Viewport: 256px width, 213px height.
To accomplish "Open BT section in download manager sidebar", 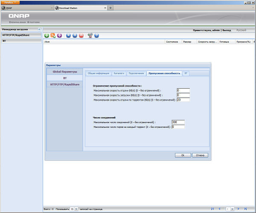I will pos(21,41).
